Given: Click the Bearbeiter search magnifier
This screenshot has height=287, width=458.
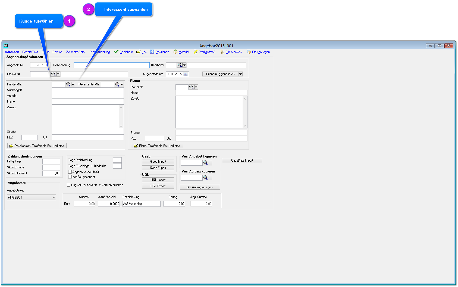Looking at the screenshot, I should tap(180, 65).
